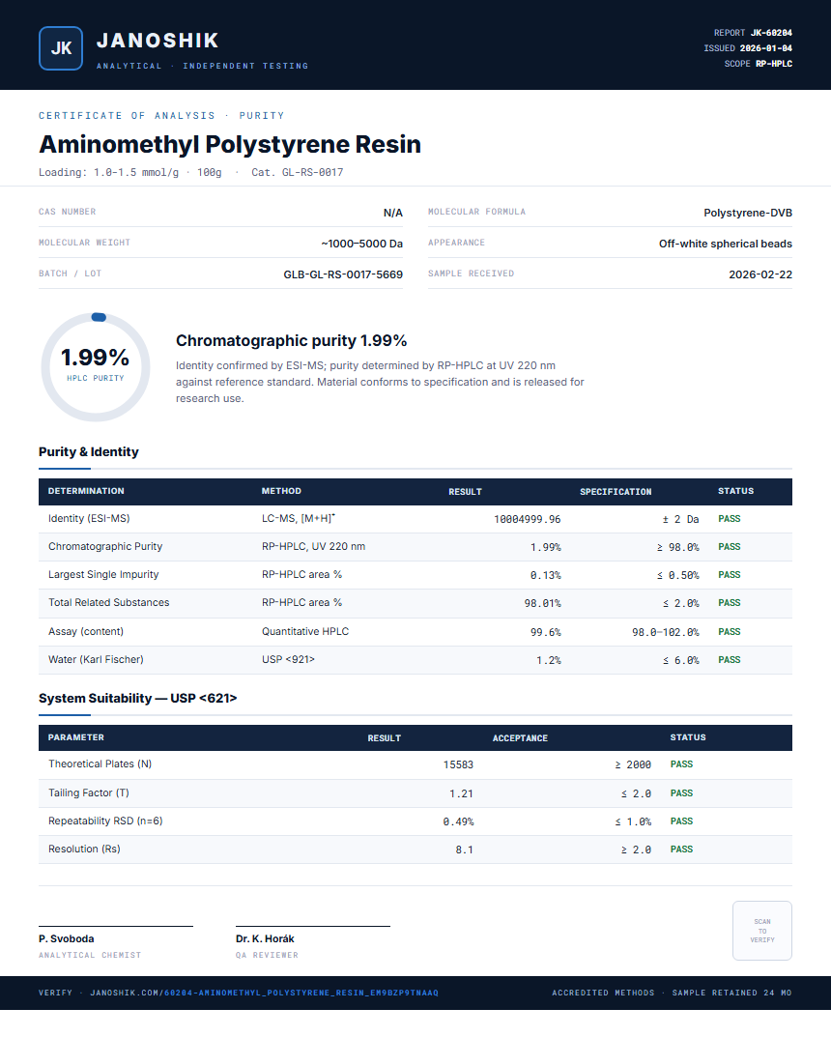Image resolution: width=831 pixels, height=1037 pixels.
Task: Select Largest Single Impurity result 0.13%
Action: point(545,575)
